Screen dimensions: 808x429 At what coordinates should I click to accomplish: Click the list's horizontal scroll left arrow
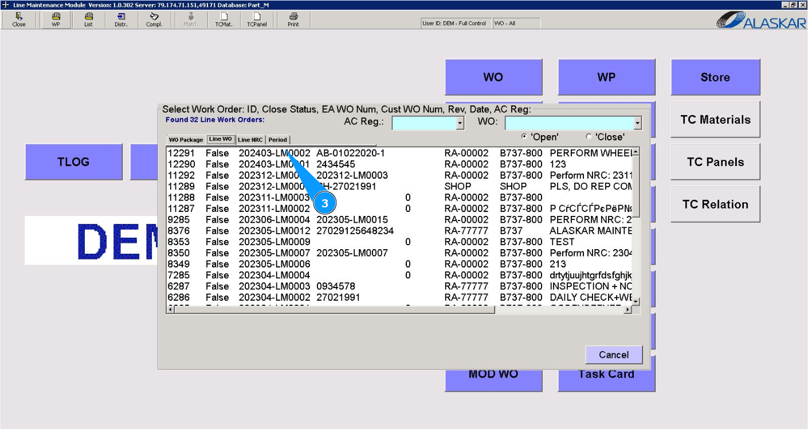[170, 310]
